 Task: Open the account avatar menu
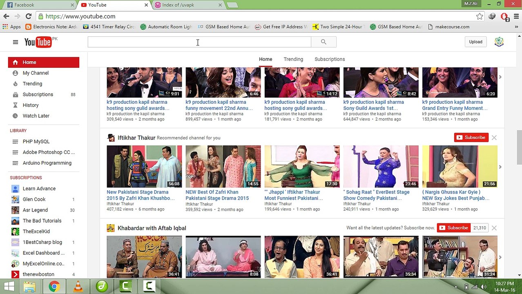(x=499, y=42)
